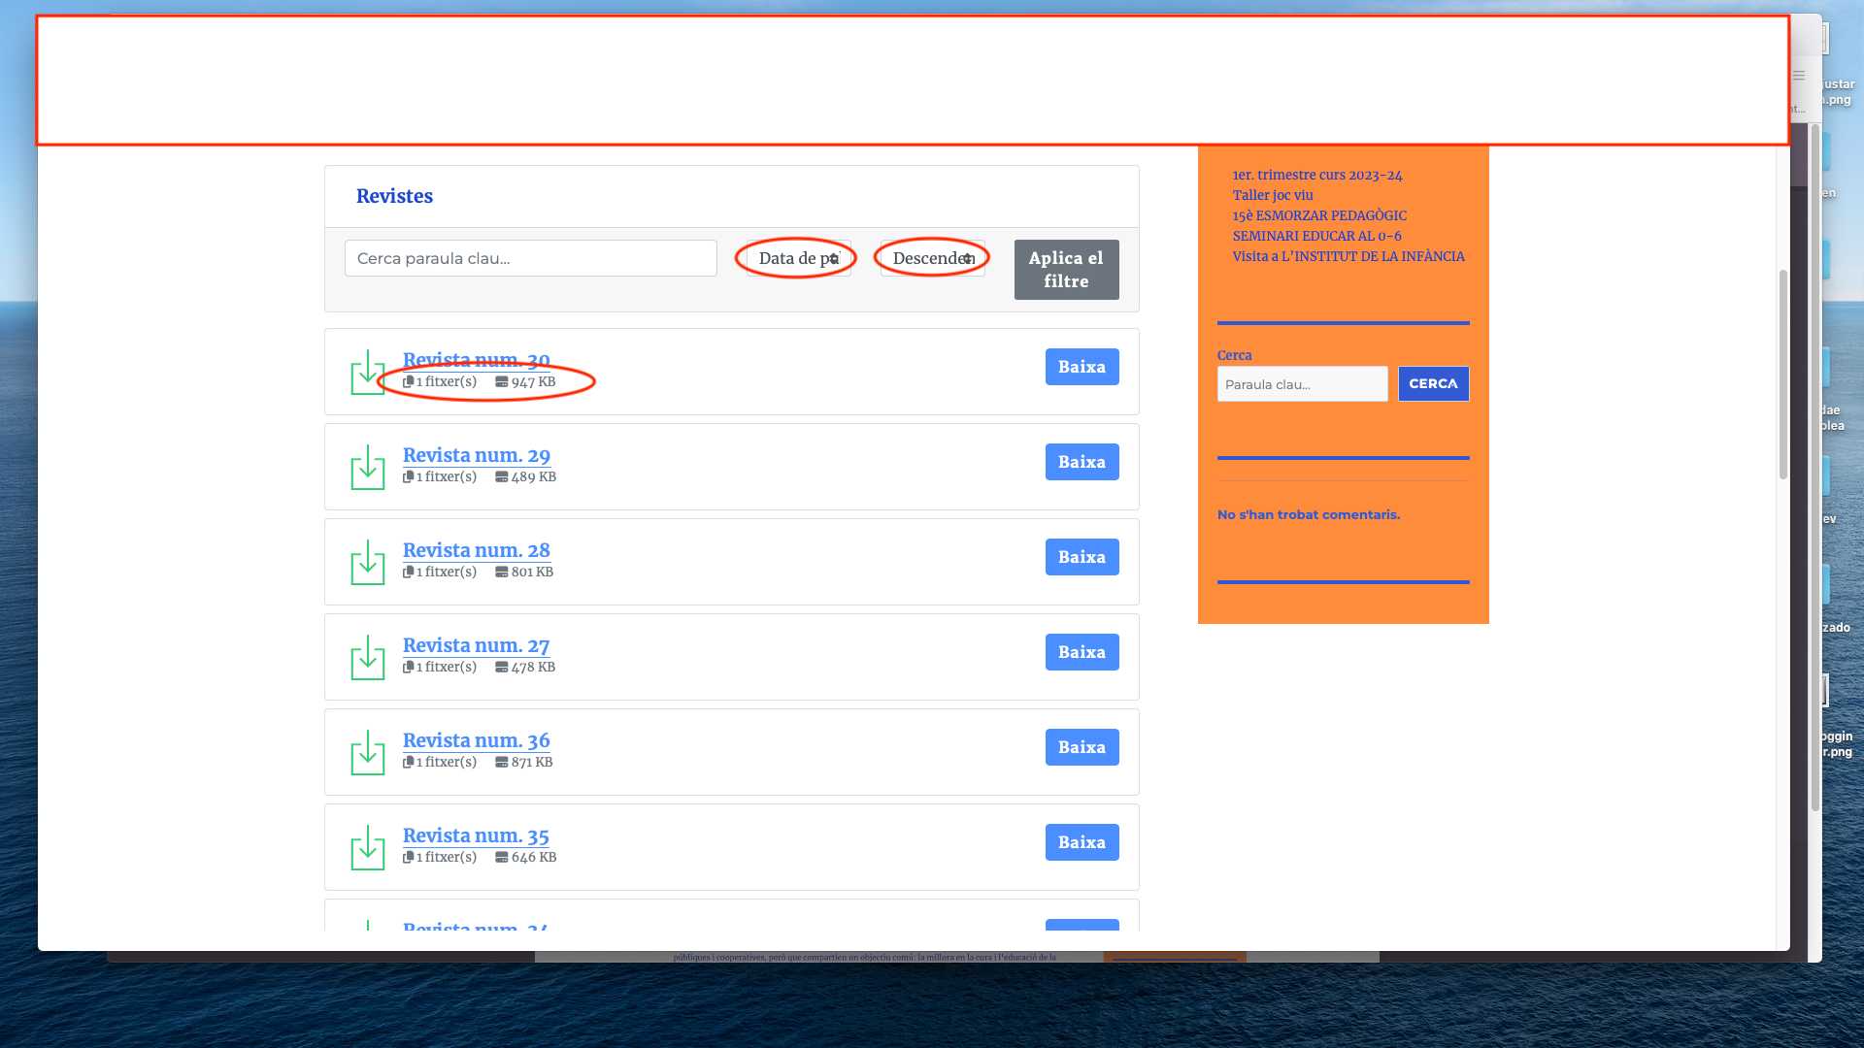Click green download icon for Revista num. 35

pyautogui.click(x=368, y=848)
